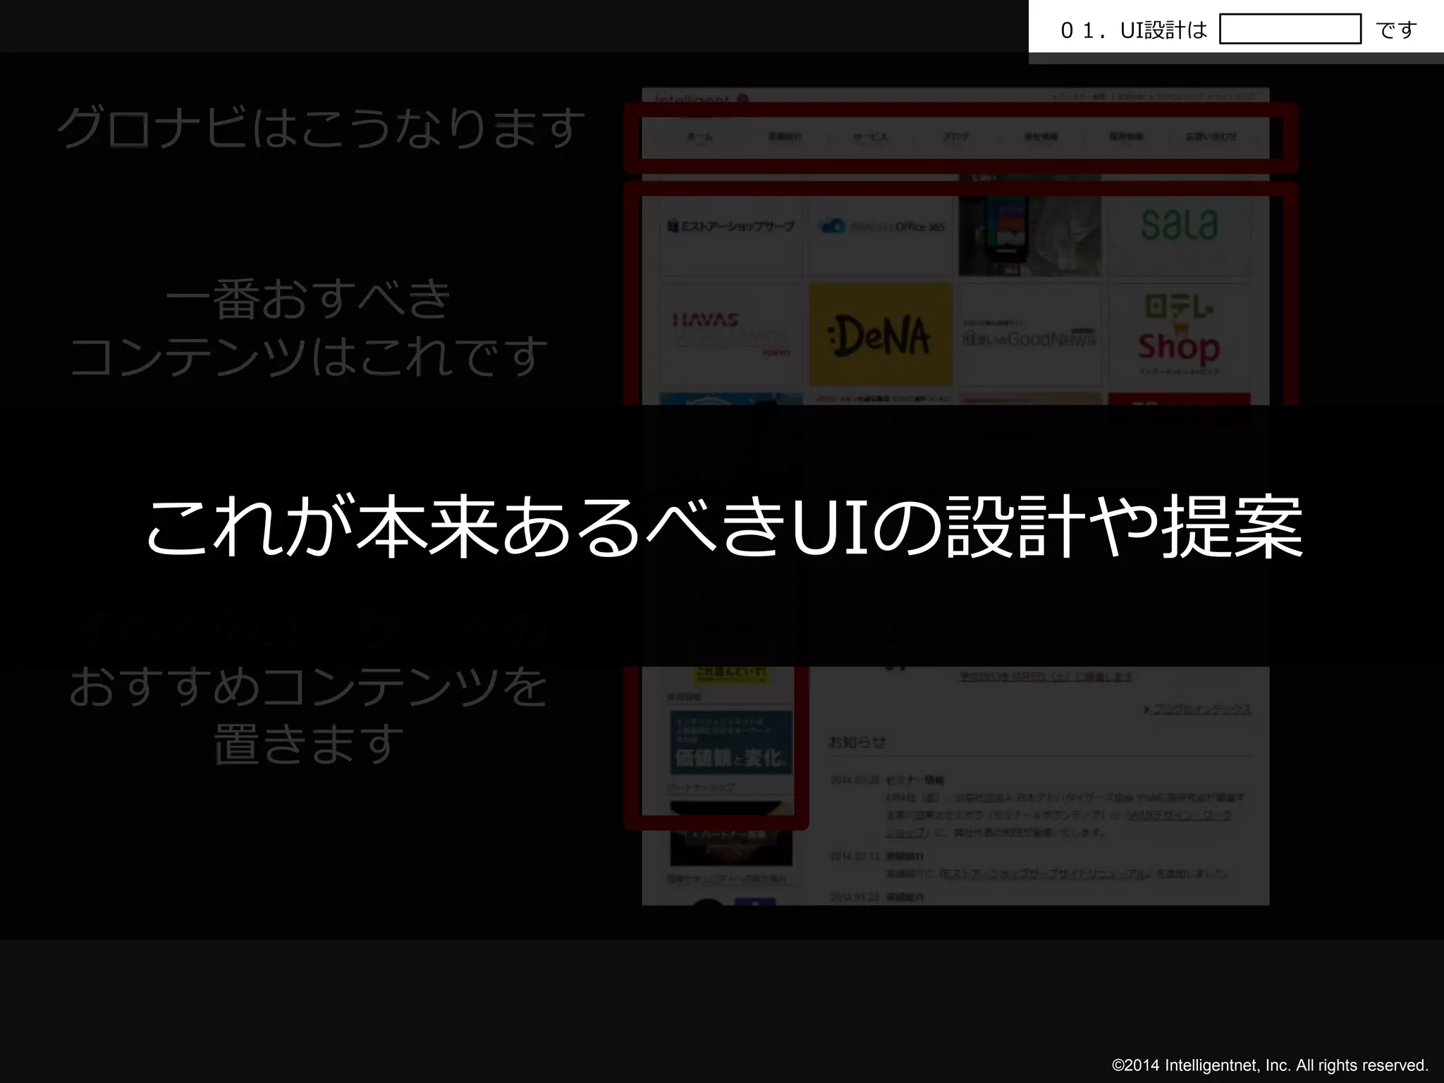Go to ブログ in the global navigation

955,137
